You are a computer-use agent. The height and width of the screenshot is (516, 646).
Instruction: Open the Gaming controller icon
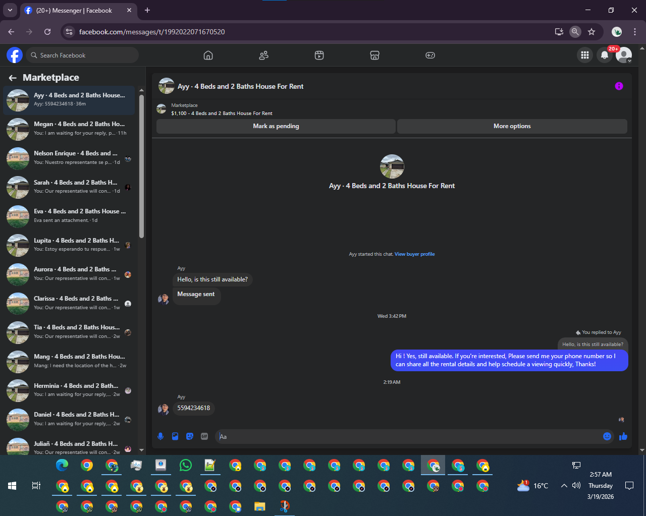[430, 55]
